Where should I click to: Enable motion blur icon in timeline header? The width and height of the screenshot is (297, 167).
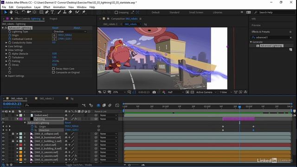point(110,105)
